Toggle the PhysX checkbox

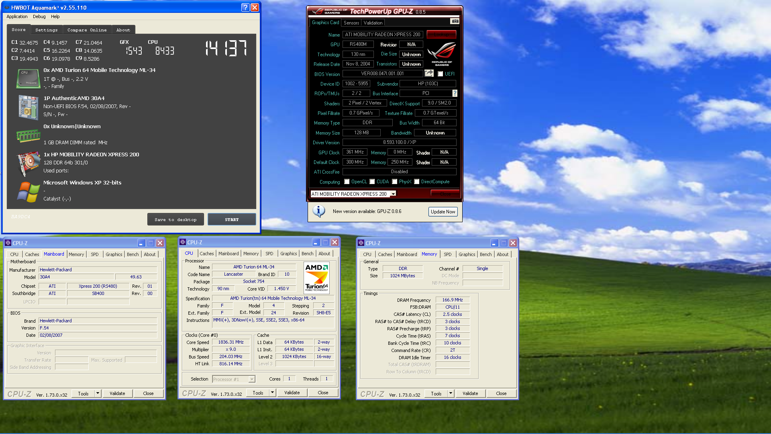click(x=394, y=182)
